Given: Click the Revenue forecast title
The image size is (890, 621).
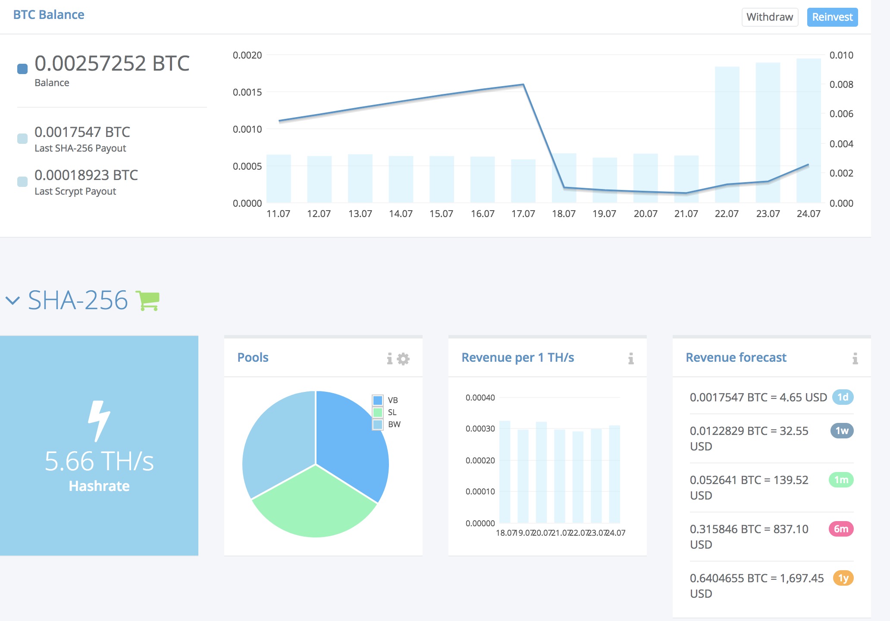Looking at the screenshot, I should click(x=736, y=357).
